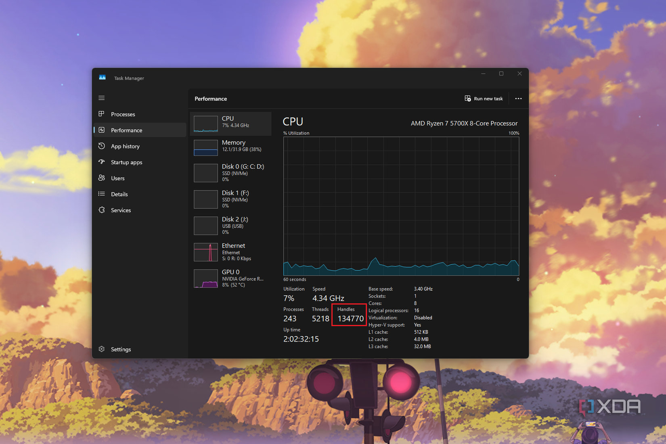Maximize the Task Manager window
The image size is (666, 444).
(x=501, y=73)
